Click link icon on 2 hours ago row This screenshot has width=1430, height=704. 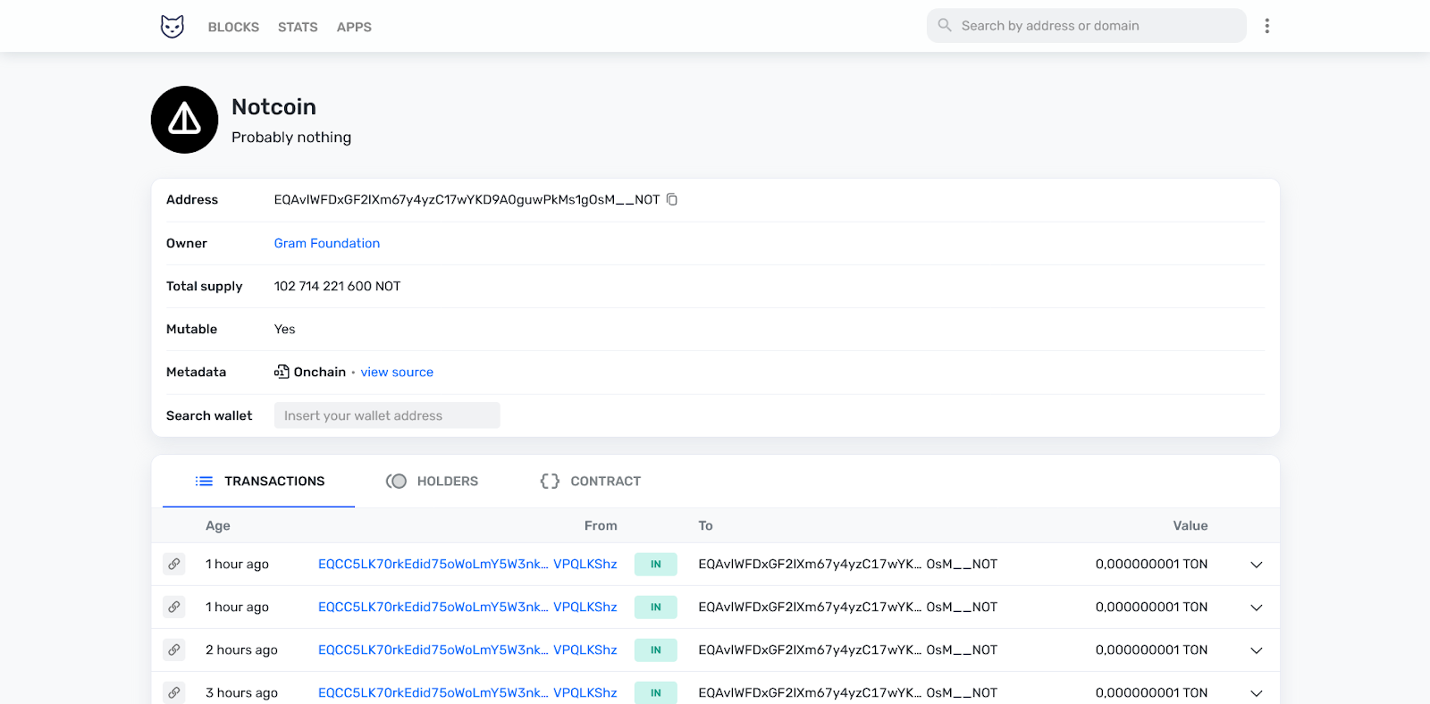point(174,650)
